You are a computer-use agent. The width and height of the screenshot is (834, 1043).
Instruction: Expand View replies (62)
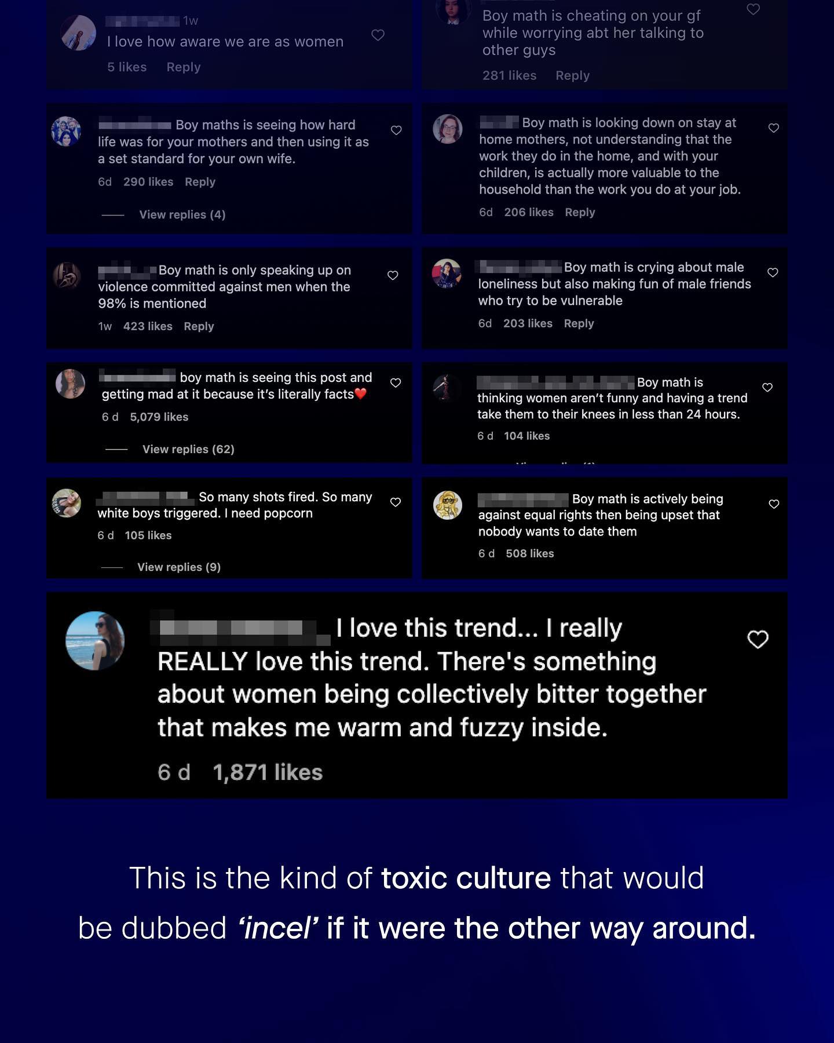tap(188, 450)
